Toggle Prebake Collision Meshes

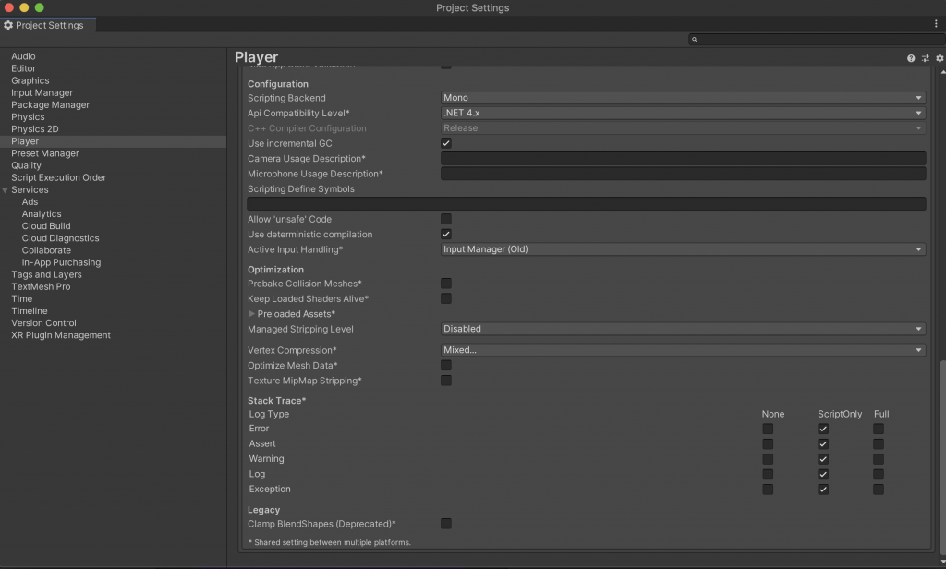446,284
